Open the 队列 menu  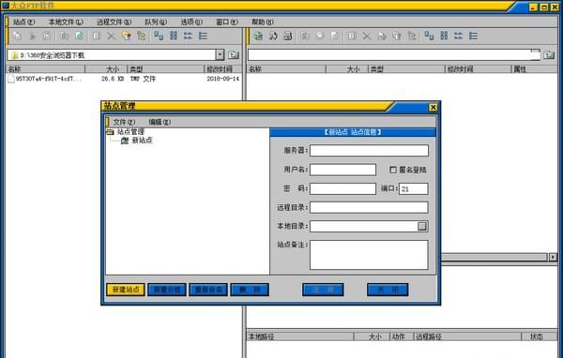156,22
